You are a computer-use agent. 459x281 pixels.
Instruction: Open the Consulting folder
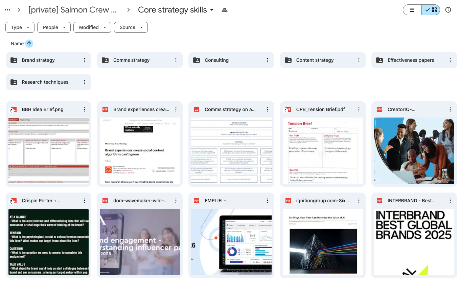click(231, 60)
